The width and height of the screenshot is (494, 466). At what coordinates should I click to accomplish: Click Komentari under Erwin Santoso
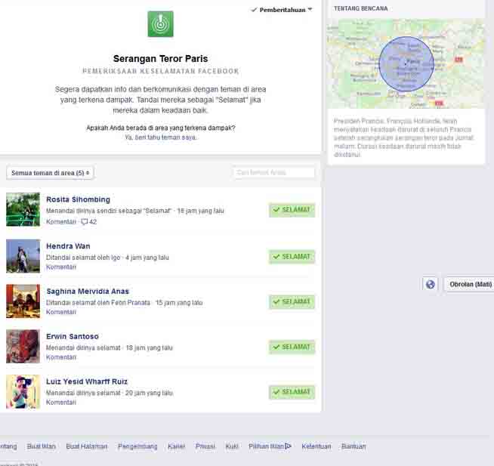click(x=61, y=357)
